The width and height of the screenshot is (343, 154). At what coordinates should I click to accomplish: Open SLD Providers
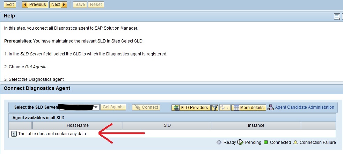tap(191, 108)
